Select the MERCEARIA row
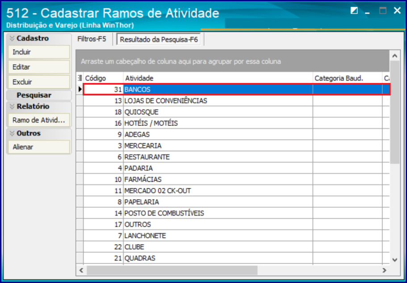This screenshot has height=283, width=407. coord(236,146)
